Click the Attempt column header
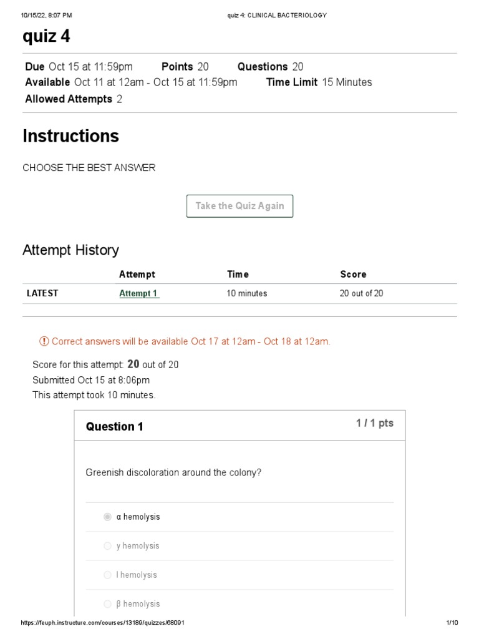 137,274
